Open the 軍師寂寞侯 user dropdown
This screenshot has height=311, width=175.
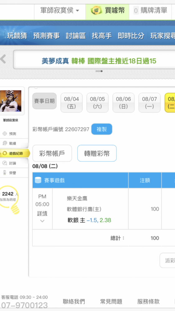pos(60,11)
